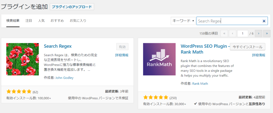Open the 人気 tab

pyautogui.click(x=41, y=21)
